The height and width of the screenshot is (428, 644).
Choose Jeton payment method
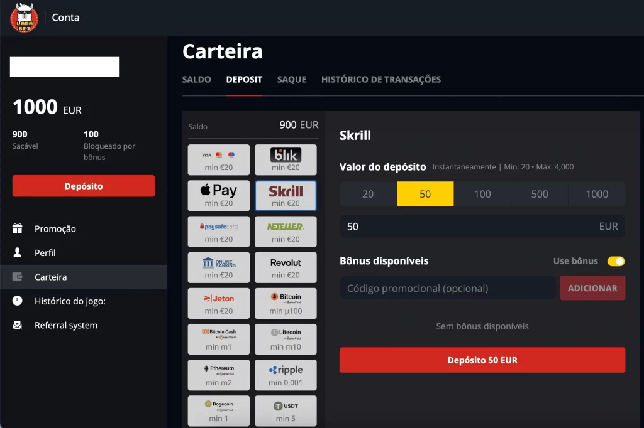[218, 303]
